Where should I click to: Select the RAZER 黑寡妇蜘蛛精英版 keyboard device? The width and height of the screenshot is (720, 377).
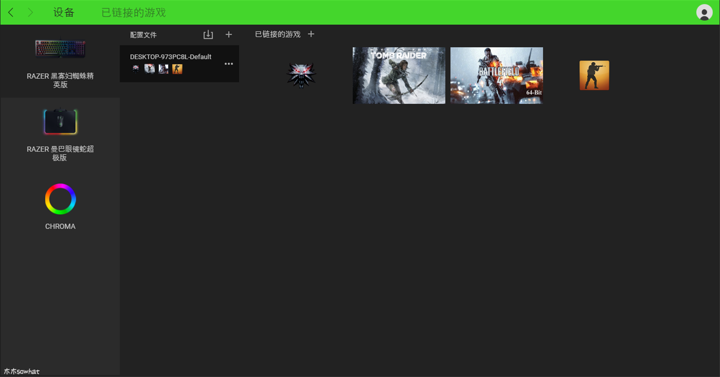coord(60,62)
